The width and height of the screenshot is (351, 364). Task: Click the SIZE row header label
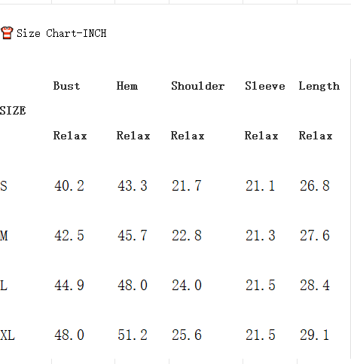click(x=13, y=111)
